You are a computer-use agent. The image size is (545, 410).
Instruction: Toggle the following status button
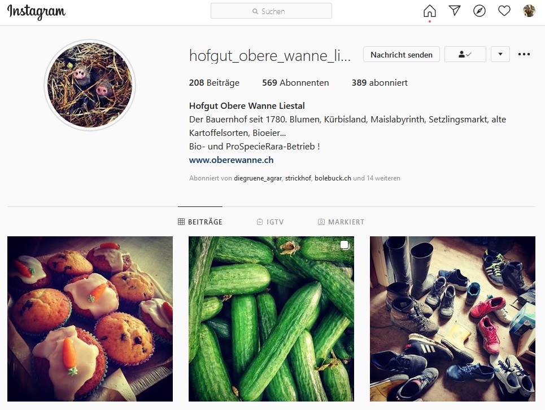click(x=465, y=54)
